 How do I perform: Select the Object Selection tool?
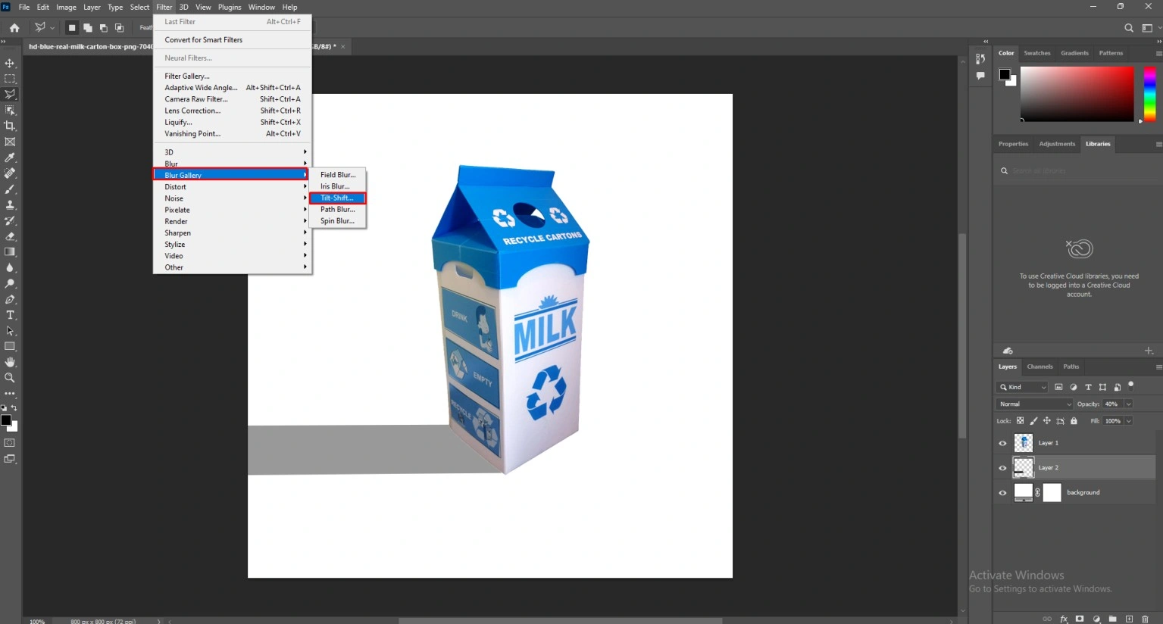10,111
